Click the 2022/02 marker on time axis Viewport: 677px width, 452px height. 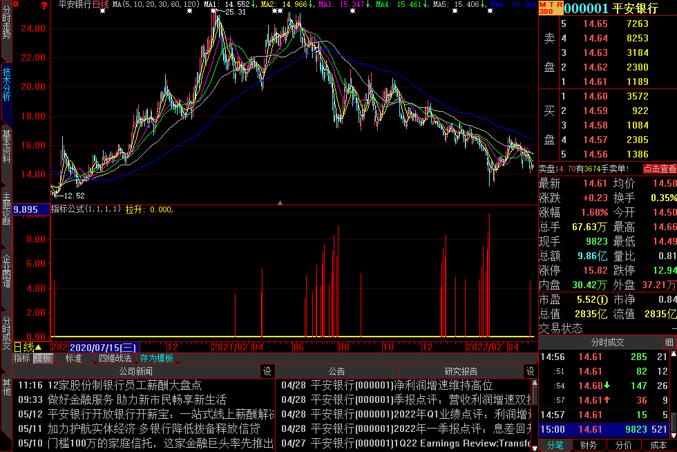(x=484, y=347)
